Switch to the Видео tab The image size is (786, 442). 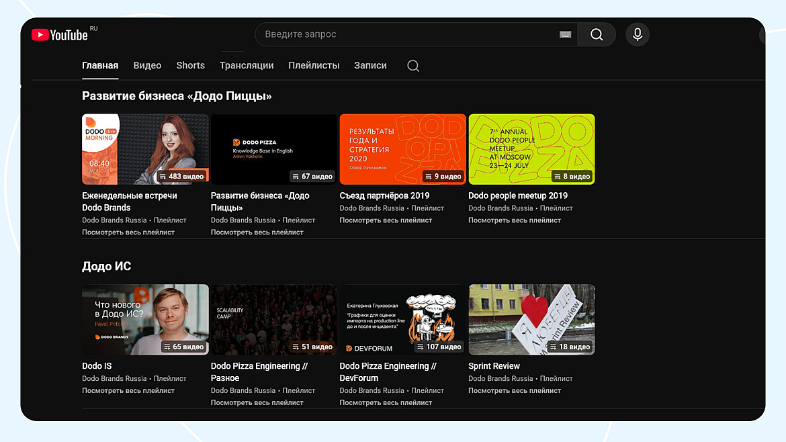(x=147, y=65)
